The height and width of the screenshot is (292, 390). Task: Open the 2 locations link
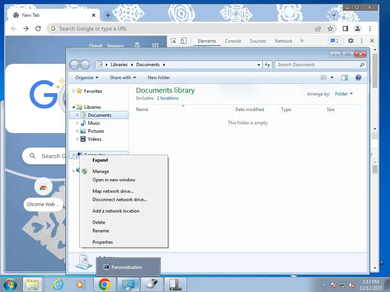pos(168,98)
